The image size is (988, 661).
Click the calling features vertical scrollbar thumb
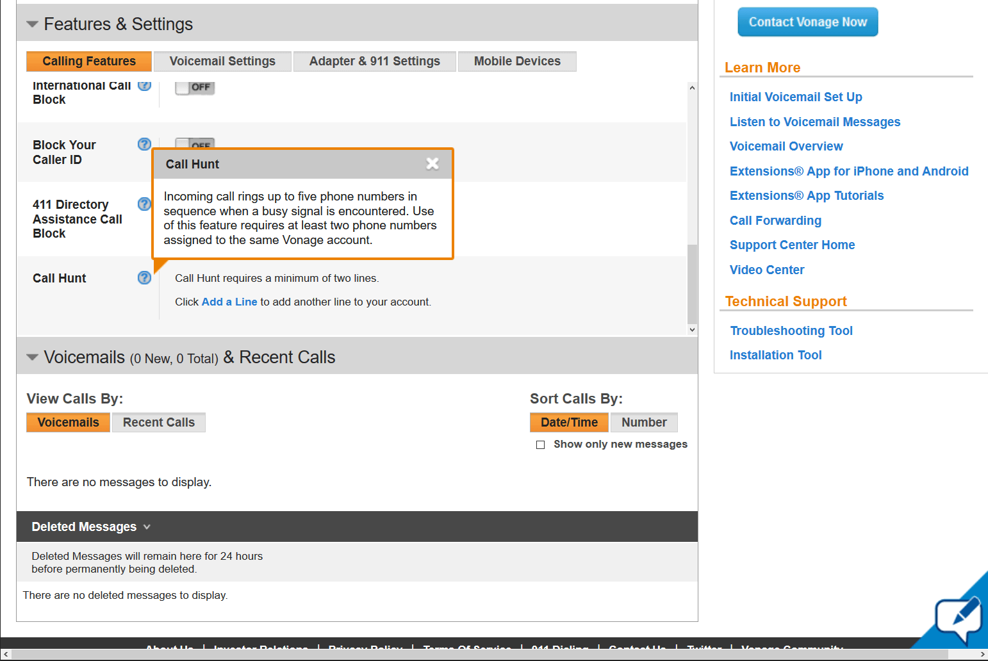coord(692,284)
